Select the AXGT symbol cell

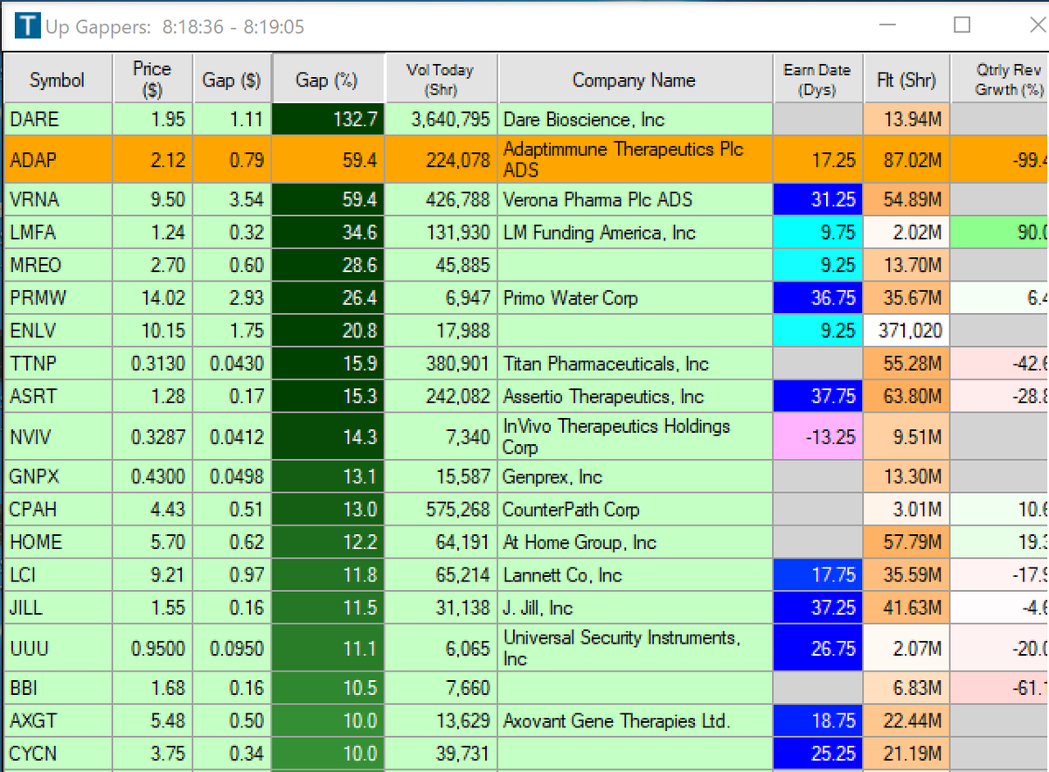pyautogui.click(x=59, y=721)
